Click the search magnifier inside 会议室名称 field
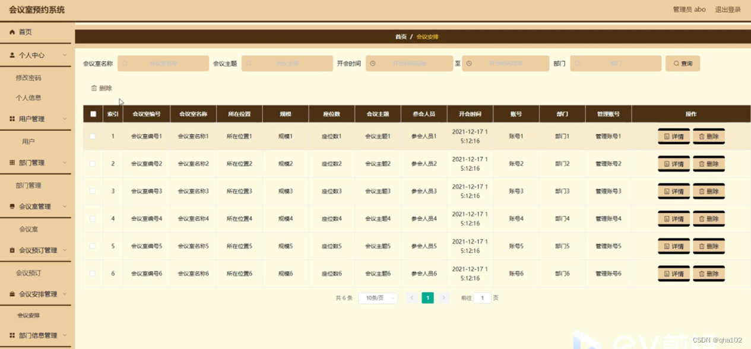 point(124,62)
